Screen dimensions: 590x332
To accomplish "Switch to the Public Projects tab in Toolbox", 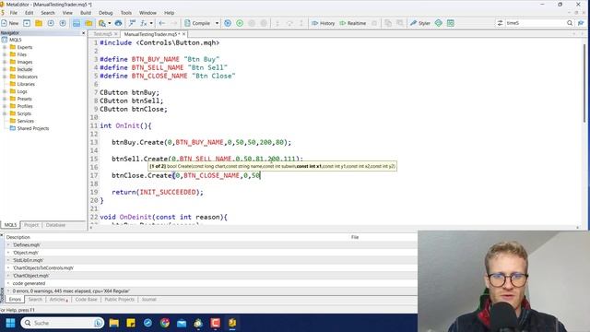I will pyautogui.click(x=119, y=299).
